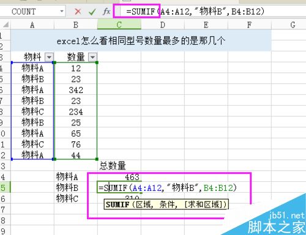This screenshot has width=306, height=235.
Task: Select the 物料B cell beside 25
Action: [x=32, y=122]
